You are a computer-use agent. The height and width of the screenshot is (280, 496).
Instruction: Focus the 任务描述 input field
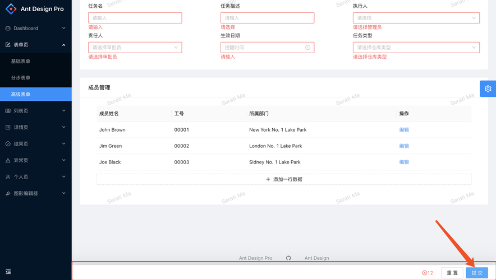(x=267, y=18)
